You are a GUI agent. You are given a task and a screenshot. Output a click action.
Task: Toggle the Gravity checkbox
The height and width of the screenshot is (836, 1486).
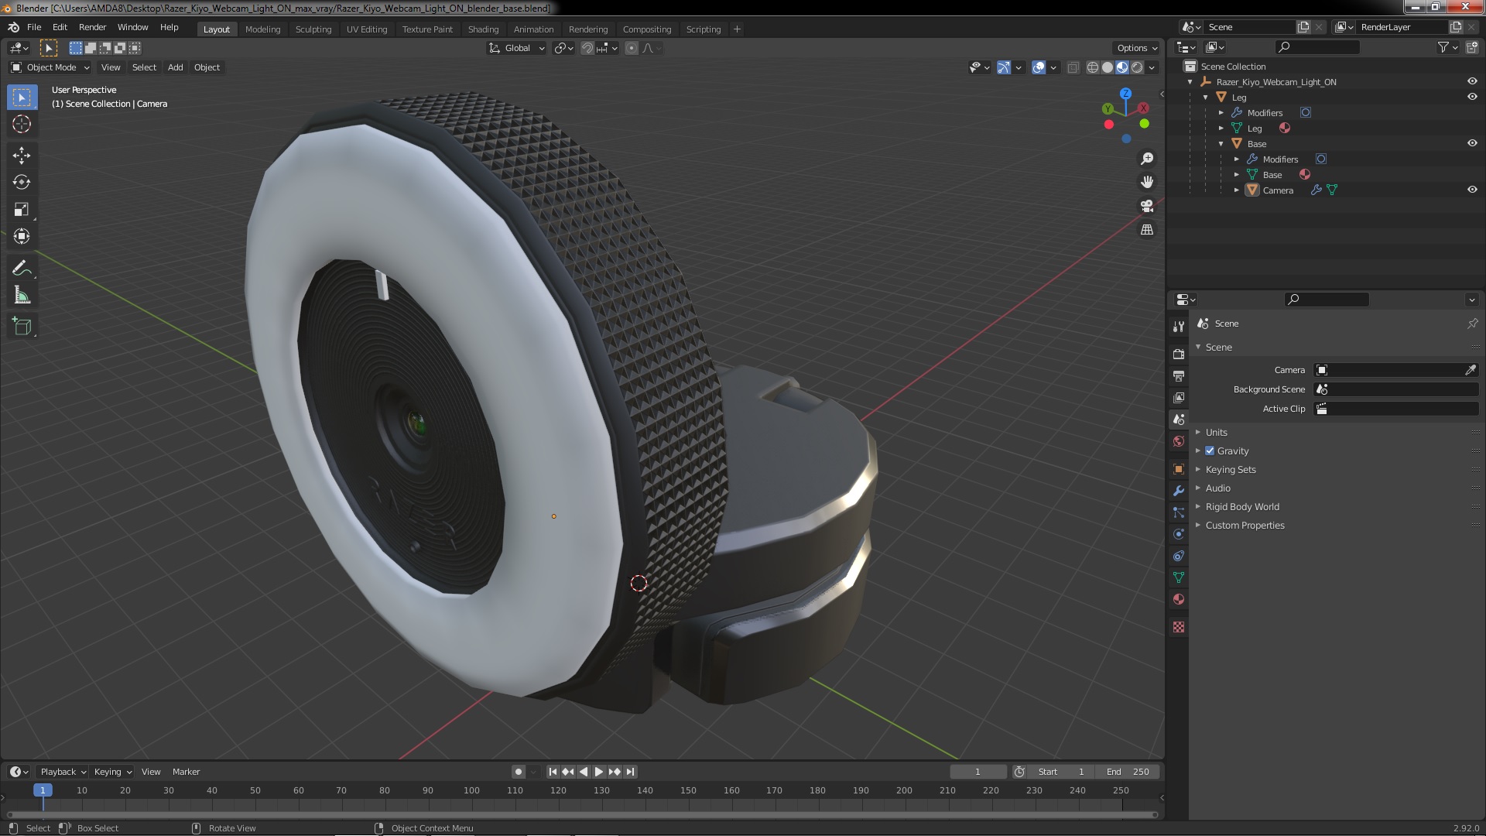tap(1210, 451)
